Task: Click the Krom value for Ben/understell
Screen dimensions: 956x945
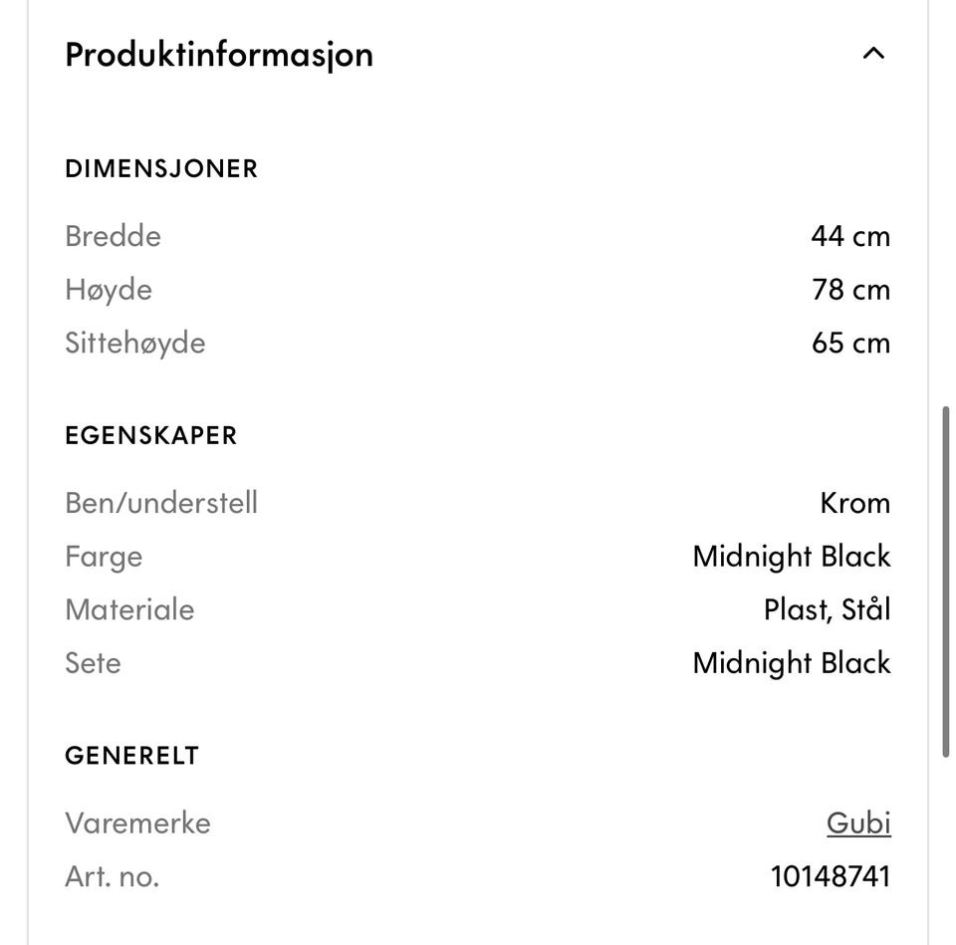Action: 854,503
